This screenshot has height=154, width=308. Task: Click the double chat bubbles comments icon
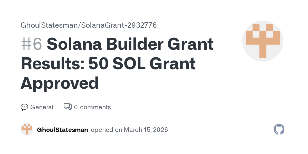68,107
